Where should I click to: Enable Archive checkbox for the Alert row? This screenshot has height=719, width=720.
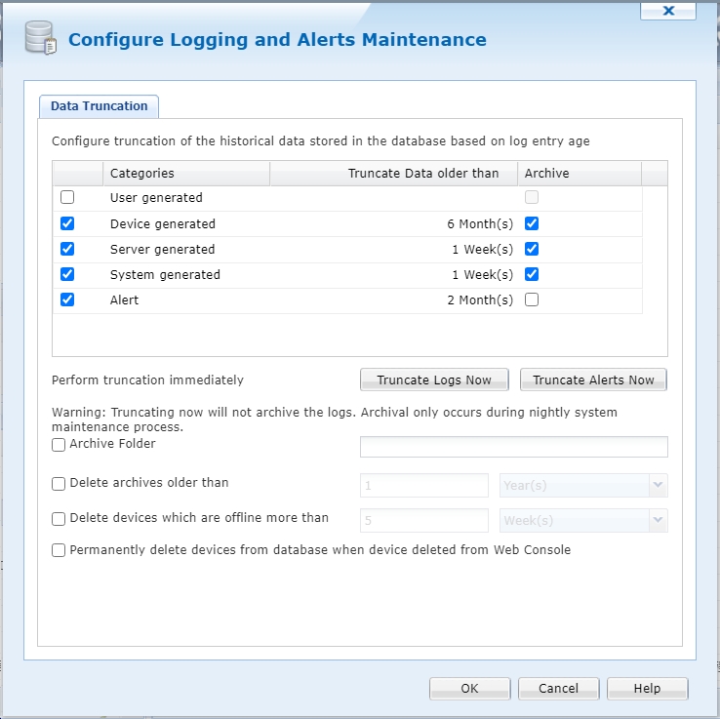pos(532,300)
